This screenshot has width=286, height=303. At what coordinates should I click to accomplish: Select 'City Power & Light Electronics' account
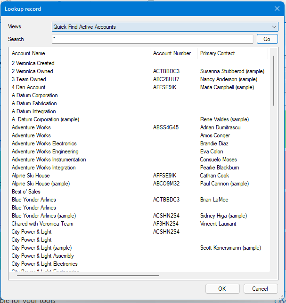(45, 263)
